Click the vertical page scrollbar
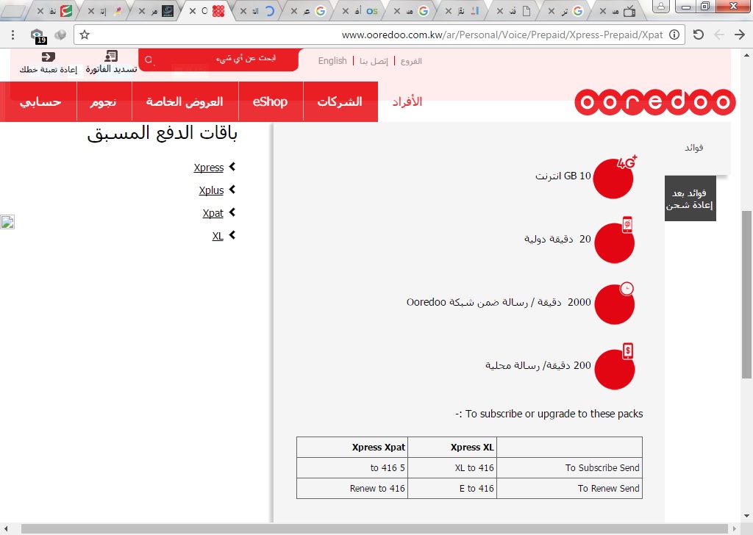The image size is (753, 535). pyautogui.click(x=746, y=294)
